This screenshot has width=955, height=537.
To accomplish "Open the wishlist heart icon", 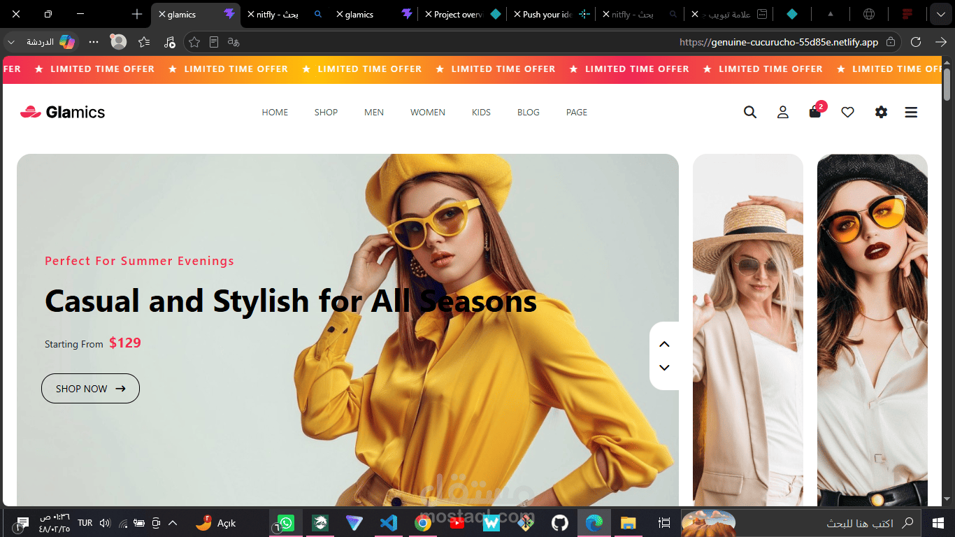I will coord(847,112).
